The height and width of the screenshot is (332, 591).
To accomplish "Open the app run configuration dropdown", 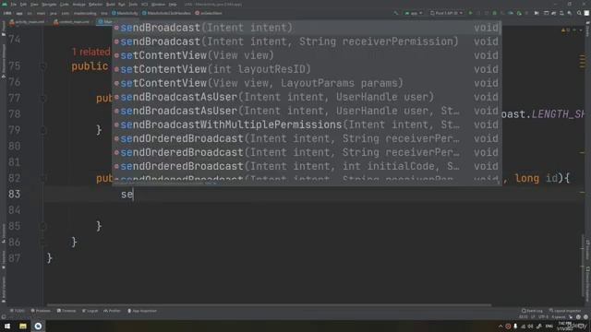I will pyautogui.click(x=414, y=13).
